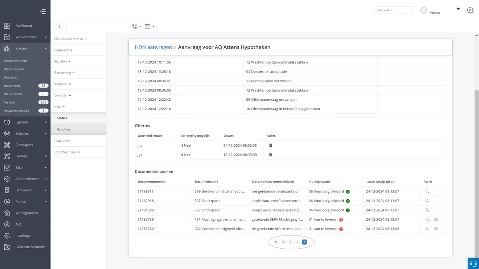Open the Dashboard icon in the sidebar
The width and height of the screenshot is (479, 269).
(x=7, y=26)
